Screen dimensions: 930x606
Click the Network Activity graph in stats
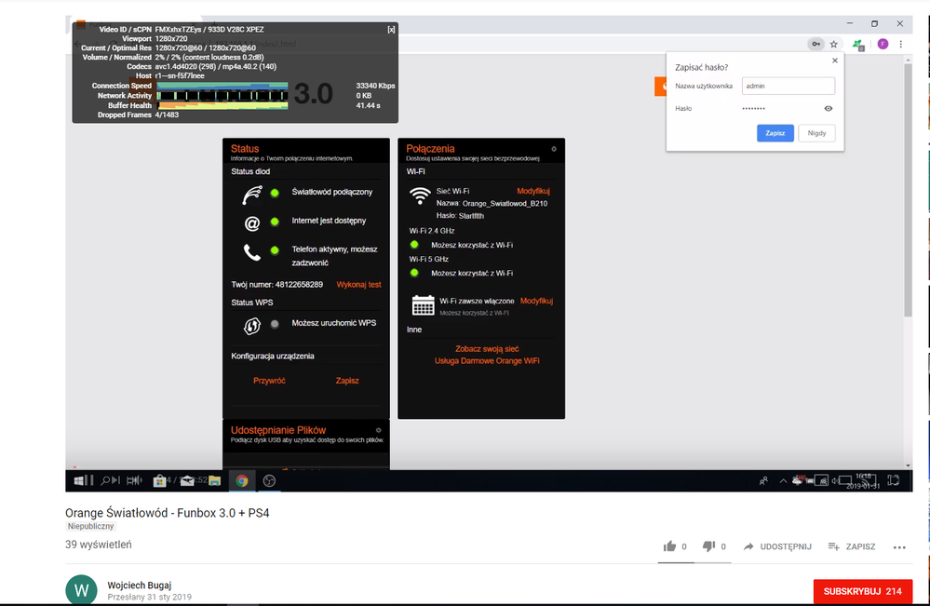point(222,96)
